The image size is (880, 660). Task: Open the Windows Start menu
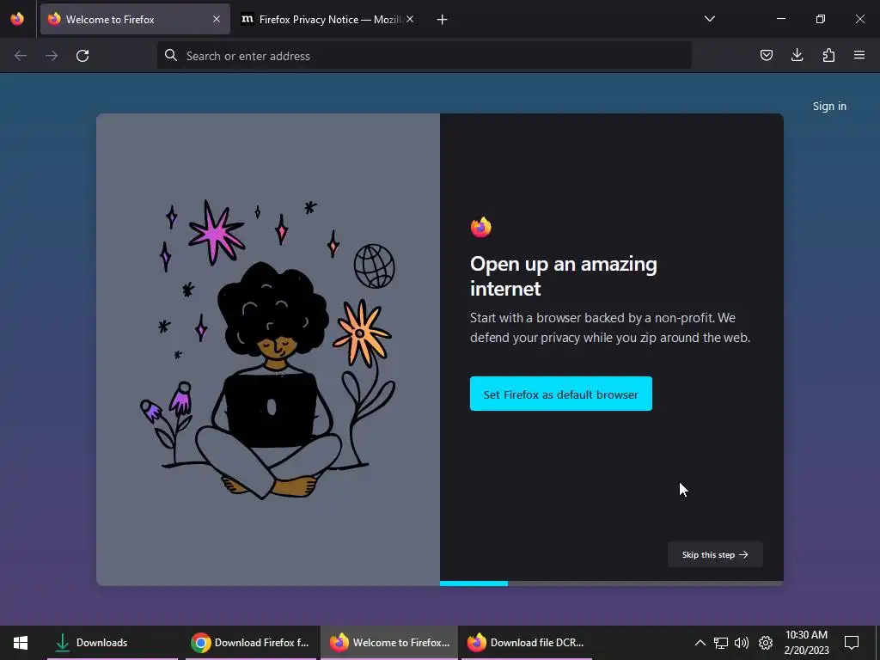[21, 643]
